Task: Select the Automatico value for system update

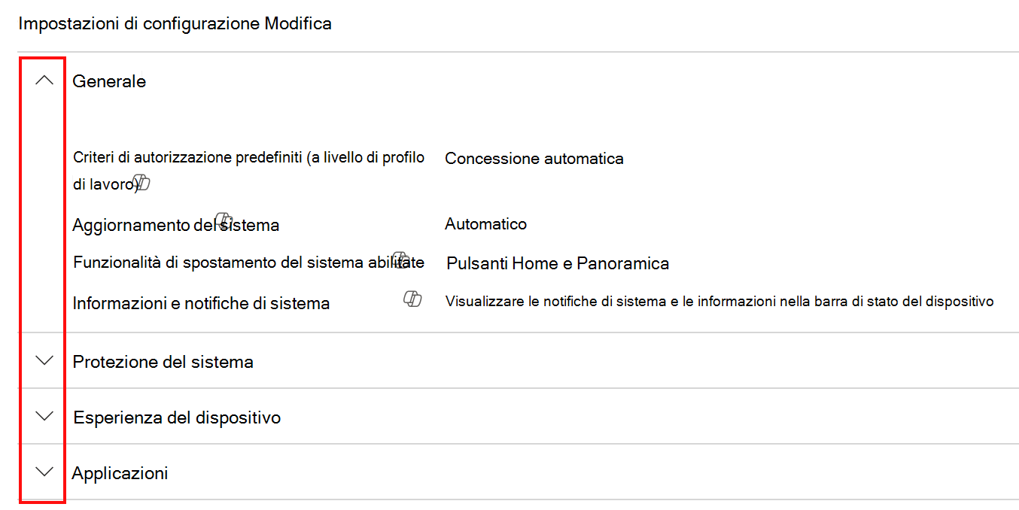Action: [x=485, y=223]
